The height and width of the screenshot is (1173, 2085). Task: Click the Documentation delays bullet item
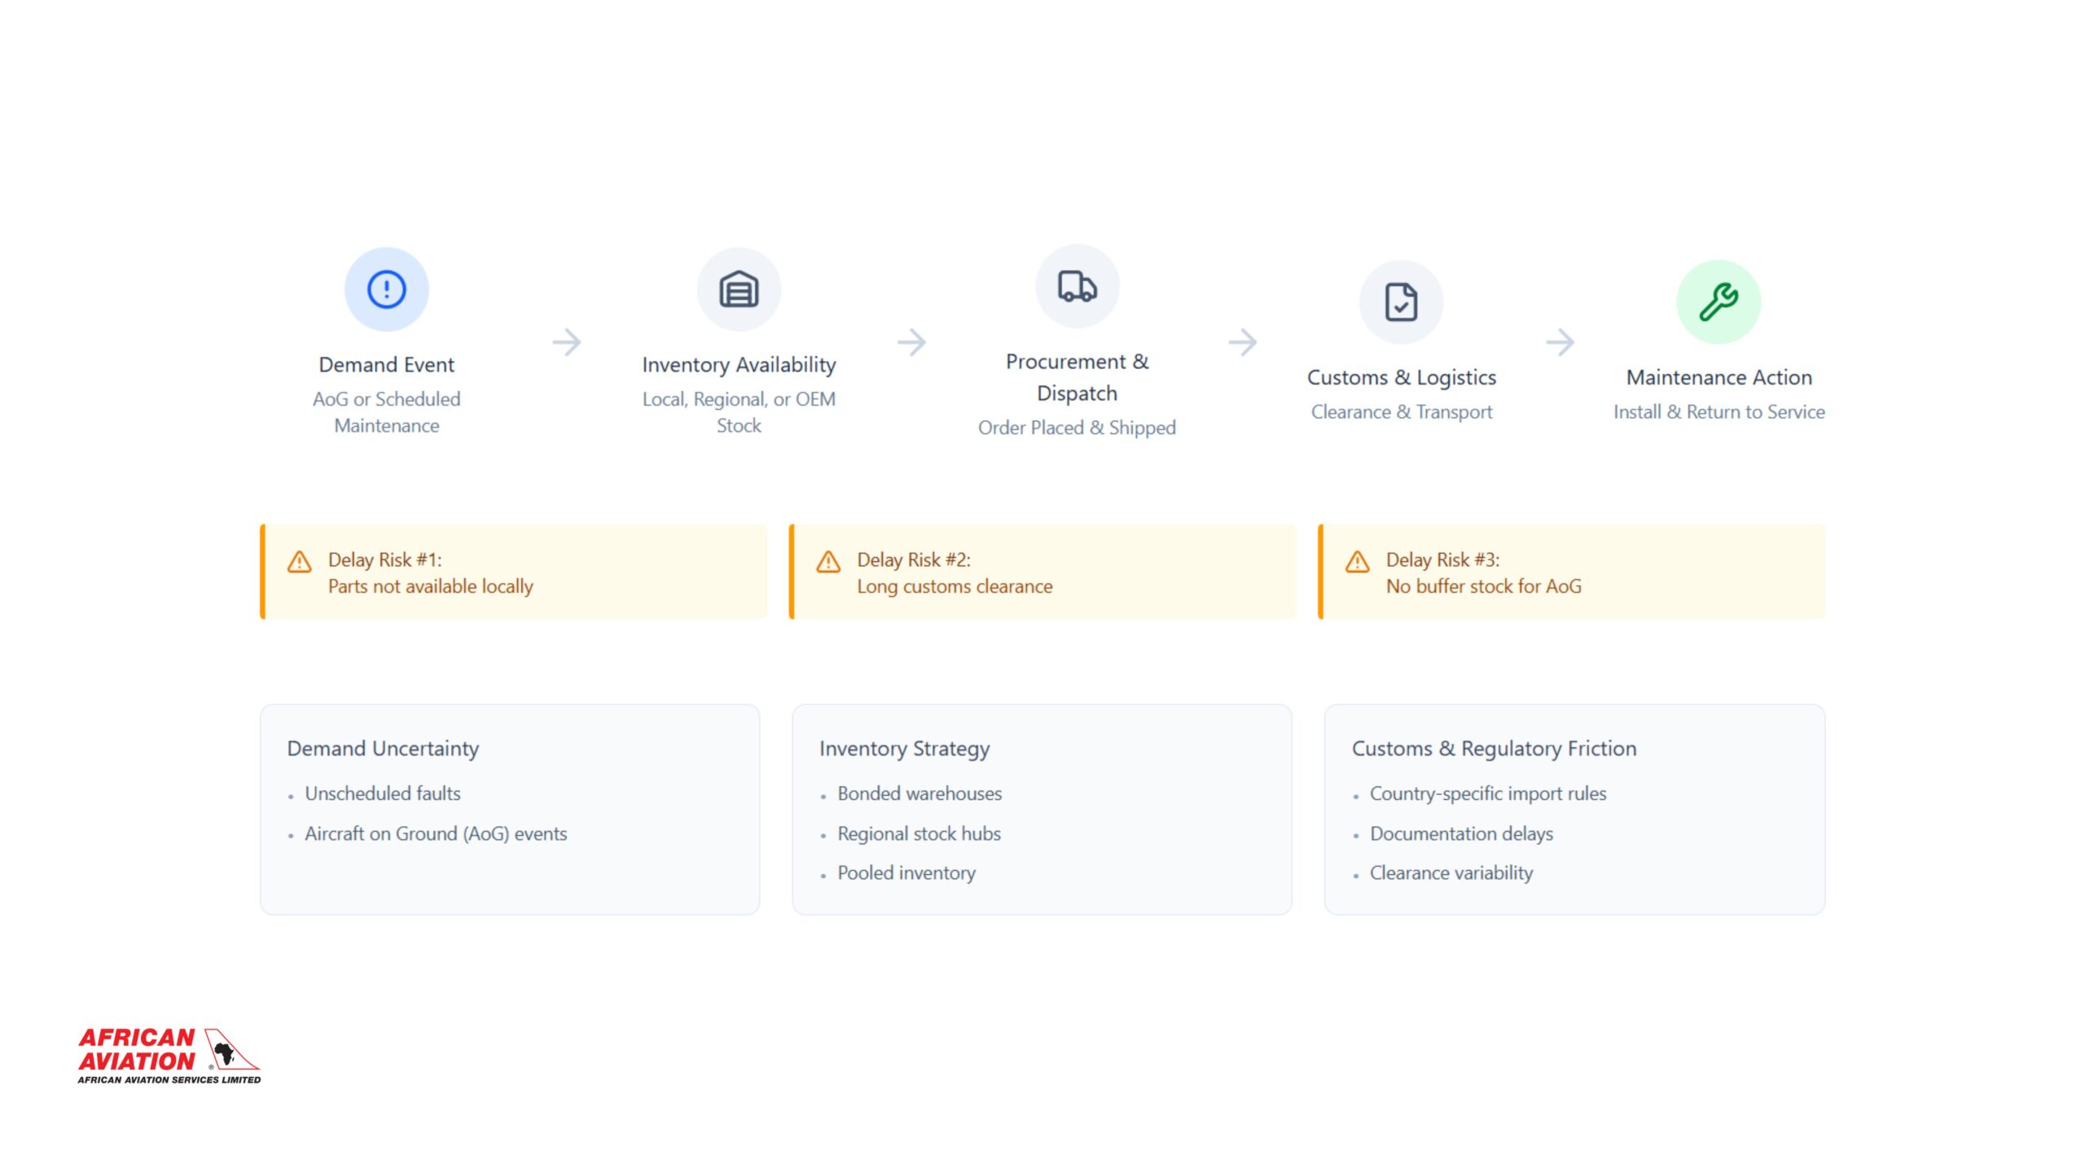tap(1461, 834)
